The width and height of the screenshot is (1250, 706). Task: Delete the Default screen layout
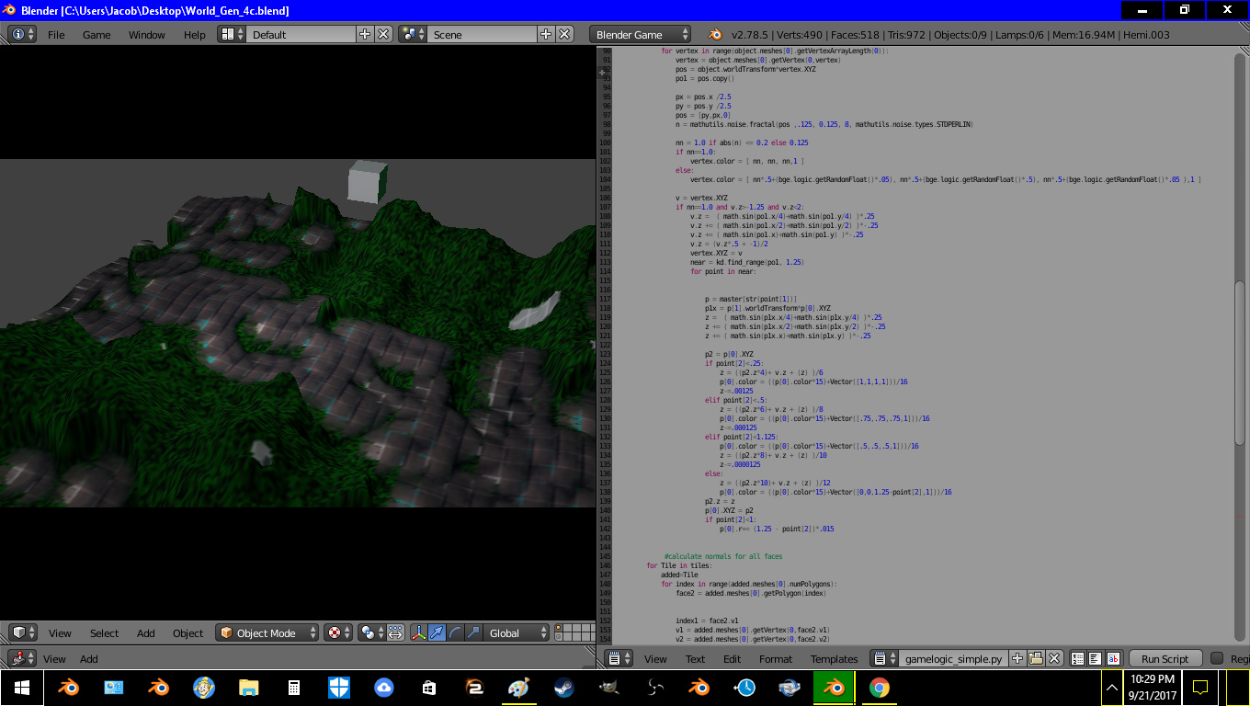point(383,34)
